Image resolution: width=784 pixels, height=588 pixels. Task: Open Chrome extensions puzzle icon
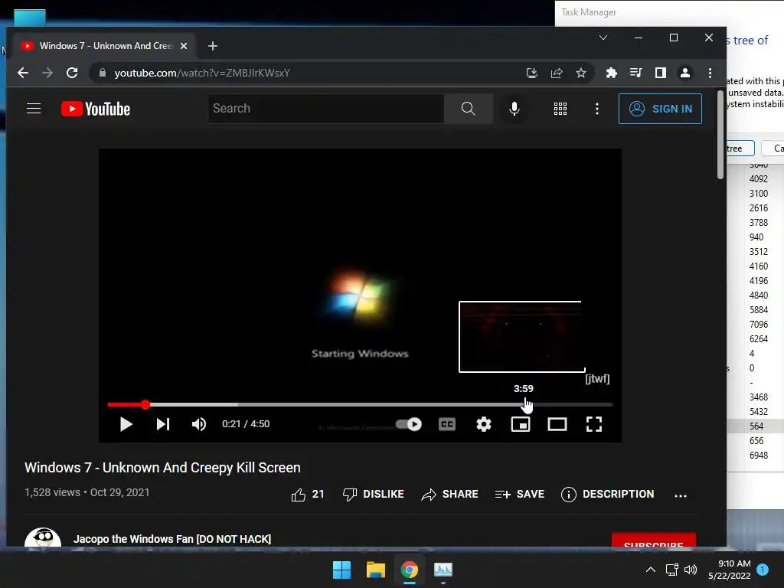(x=612, y=73)
